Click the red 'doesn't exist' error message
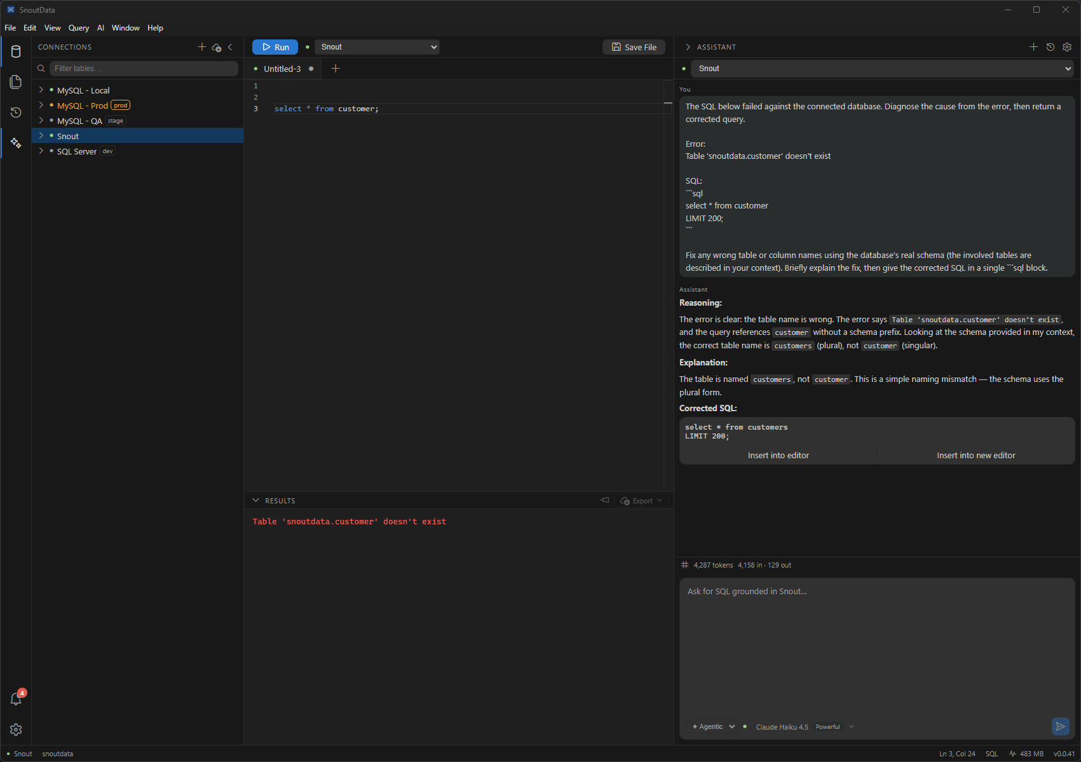 (x=350, y=522)
